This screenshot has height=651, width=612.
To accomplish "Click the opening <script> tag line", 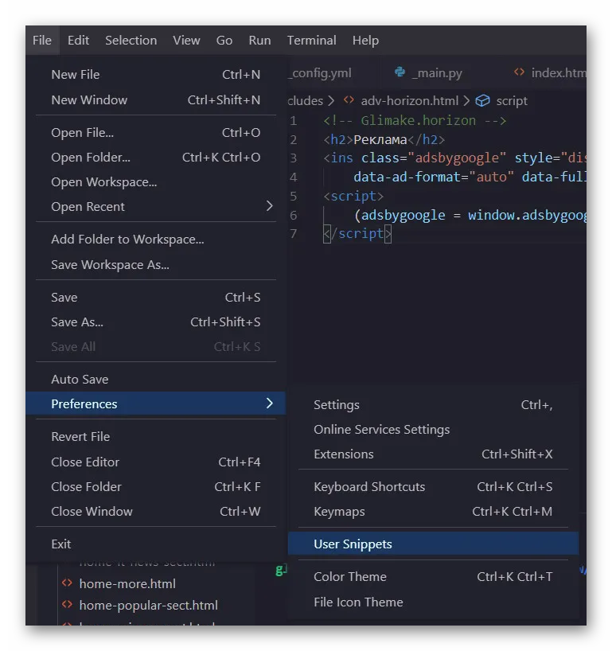I will (353, 196).
